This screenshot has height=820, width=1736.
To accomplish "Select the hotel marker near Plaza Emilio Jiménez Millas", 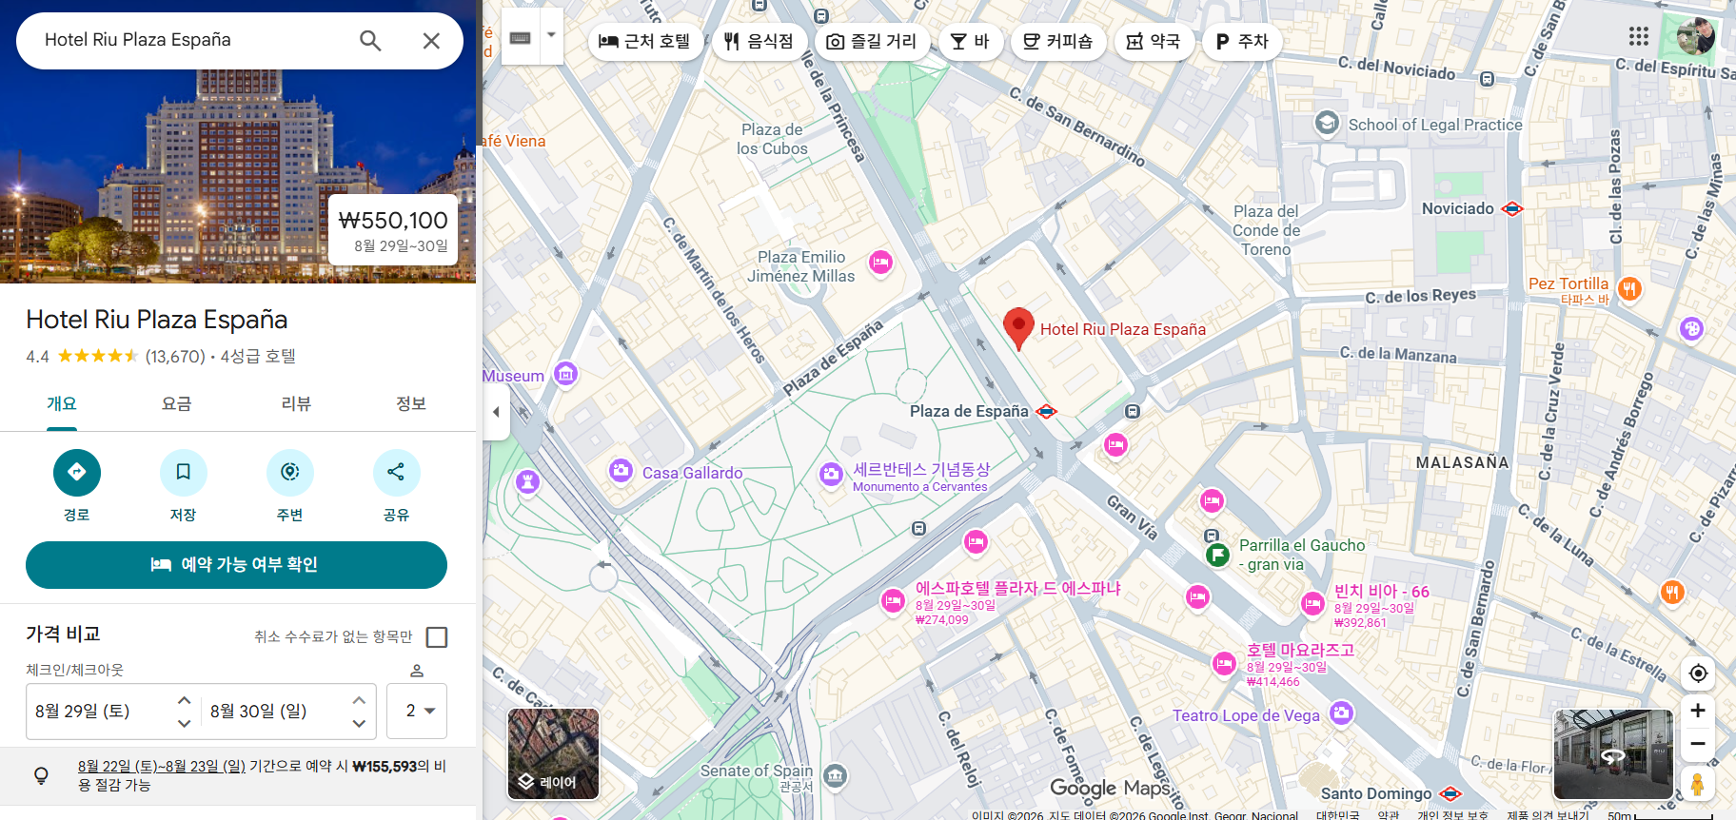I will [880, 263].
